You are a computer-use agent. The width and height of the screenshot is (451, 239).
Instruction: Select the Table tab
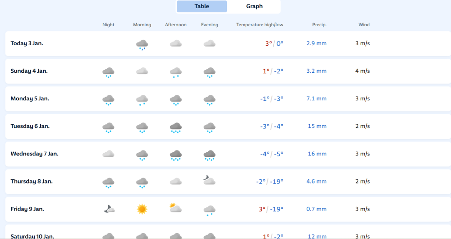point(202,6)
